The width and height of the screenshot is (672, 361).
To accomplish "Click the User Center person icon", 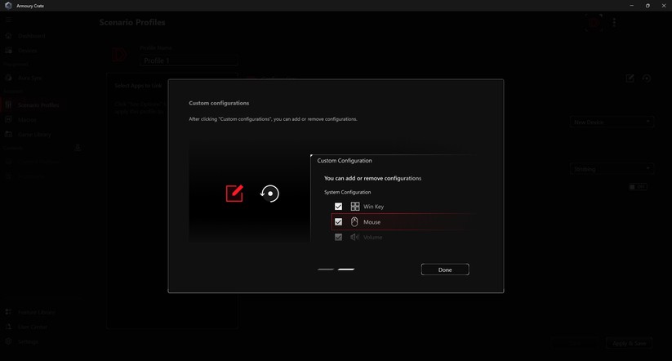I will click(x=8, y=327).
